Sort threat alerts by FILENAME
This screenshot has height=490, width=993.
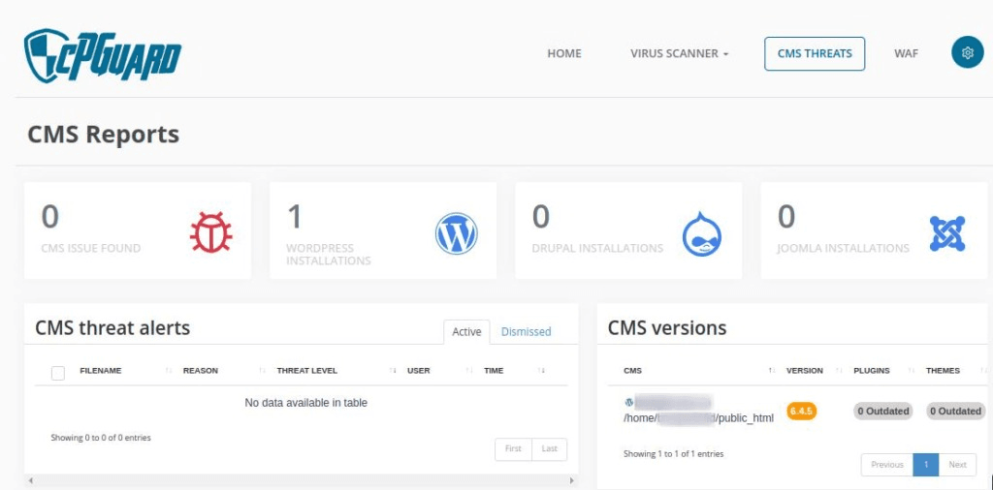click(100, 371)
